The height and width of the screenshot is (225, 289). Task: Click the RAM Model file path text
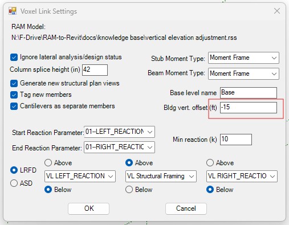(x=124, y=38)
